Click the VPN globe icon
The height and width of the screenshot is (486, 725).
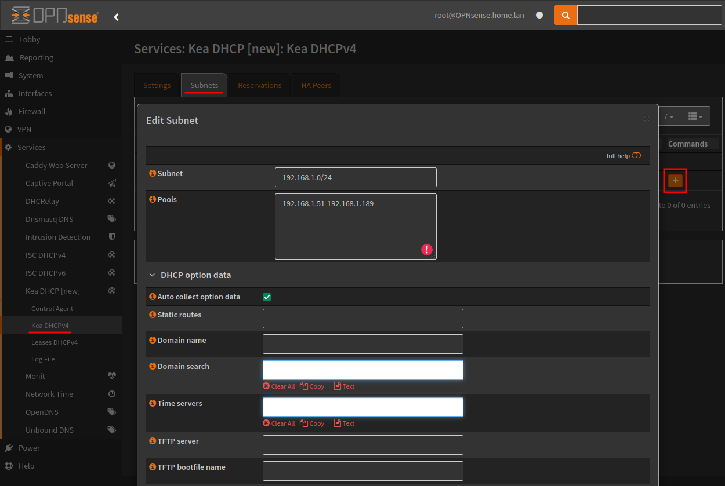click(x=9, y=129)
